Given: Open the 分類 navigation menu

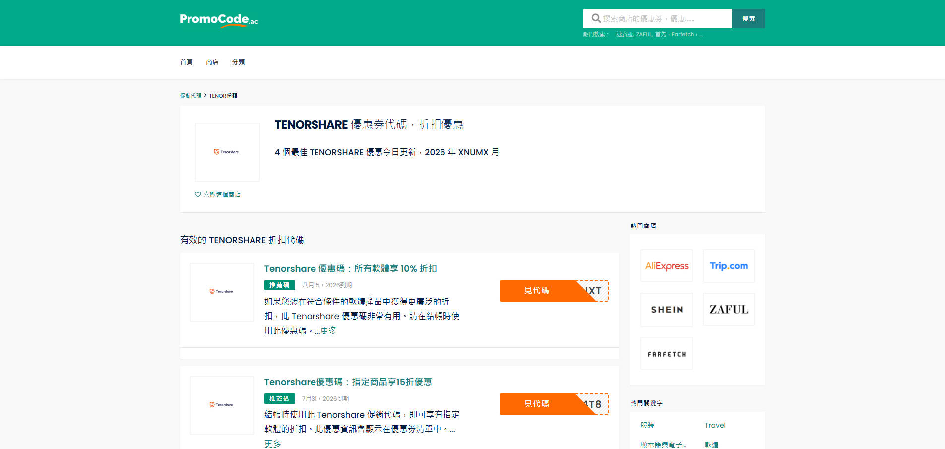Looking at the screenshot, I should click(x=239, y=62).
